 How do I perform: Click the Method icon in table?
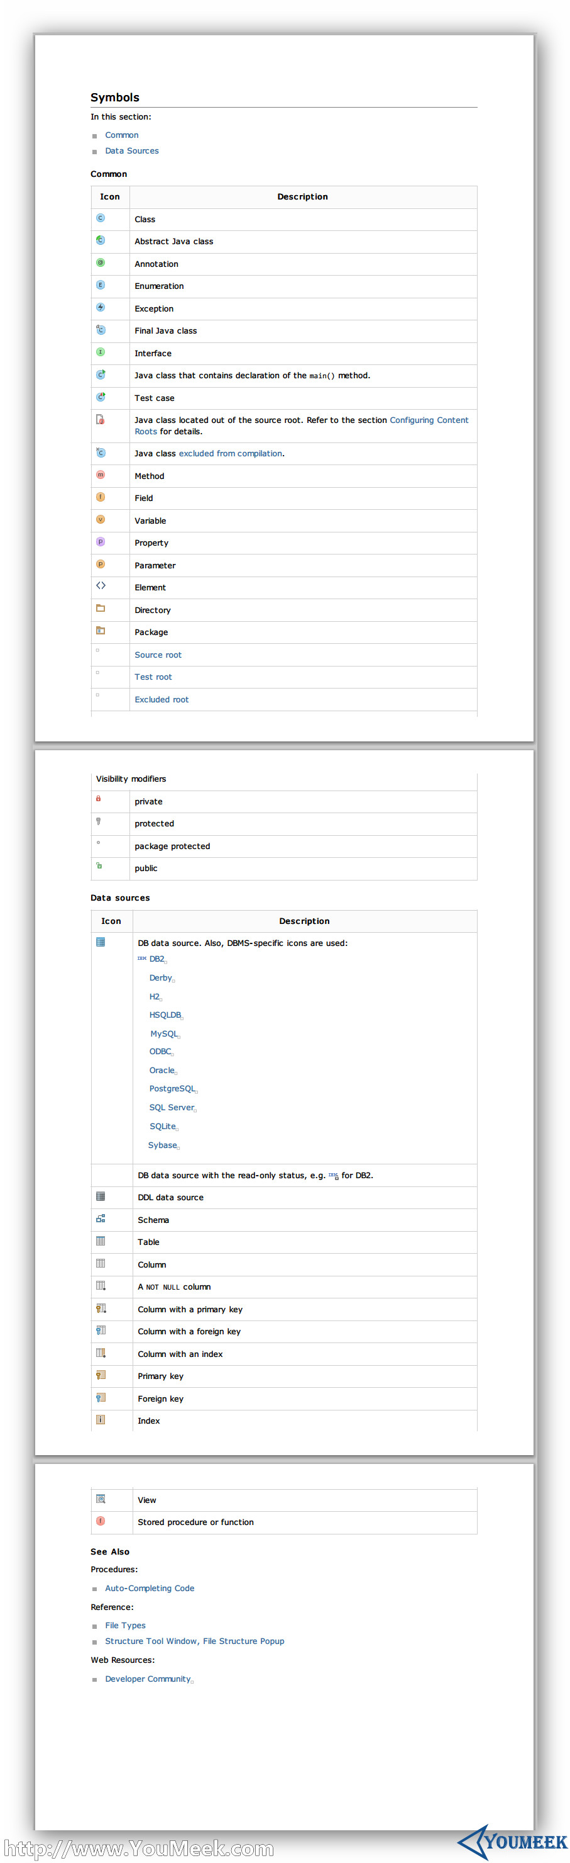(101, 475)
